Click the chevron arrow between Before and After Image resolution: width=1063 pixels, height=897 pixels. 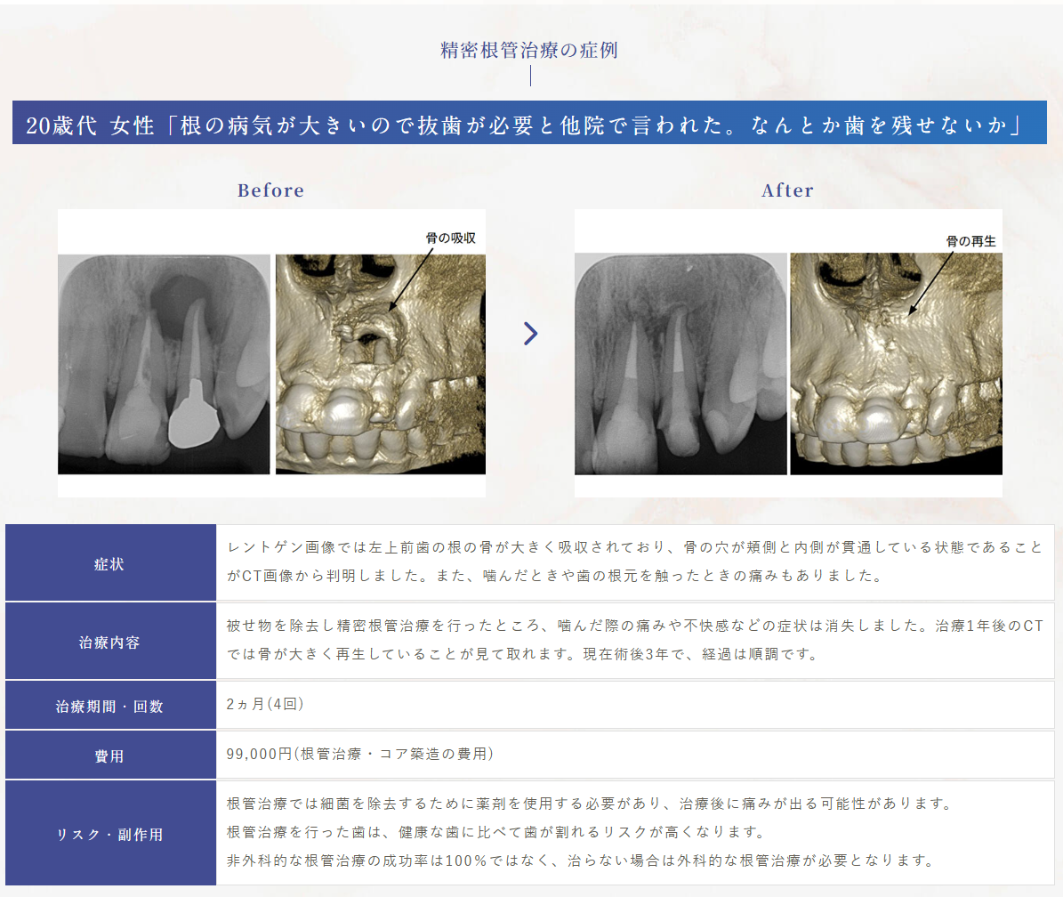[x=531, y=333]
